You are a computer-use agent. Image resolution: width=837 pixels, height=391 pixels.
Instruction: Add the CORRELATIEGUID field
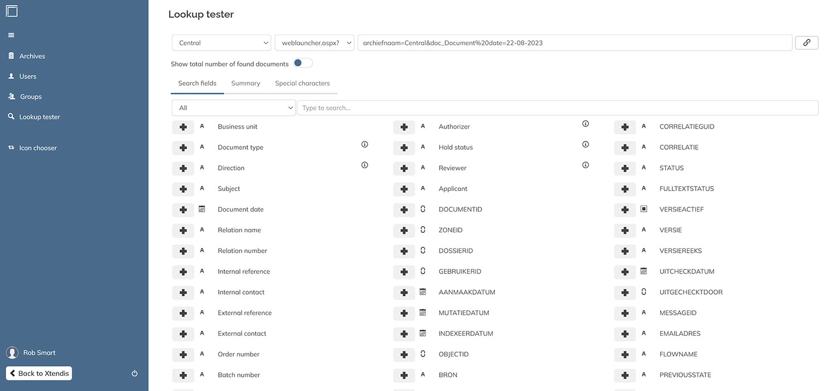[x=625, y=127]
